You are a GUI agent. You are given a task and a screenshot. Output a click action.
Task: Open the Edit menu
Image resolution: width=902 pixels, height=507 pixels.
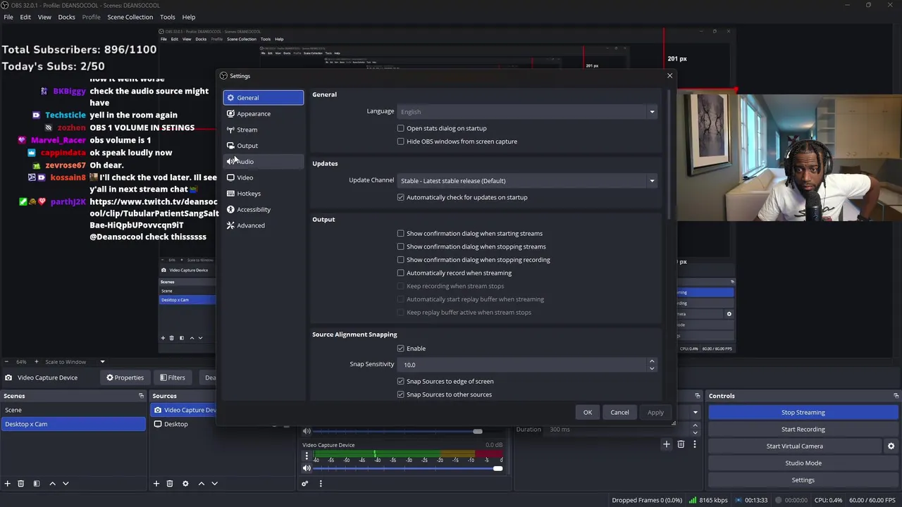25,17
